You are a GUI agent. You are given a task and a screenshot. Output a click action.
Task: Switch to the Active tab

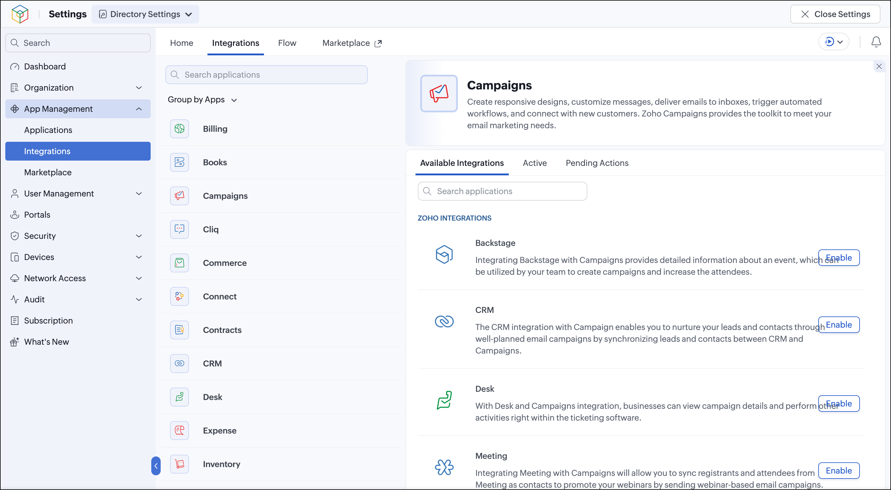pyautogui.click(x=535, y=163)
